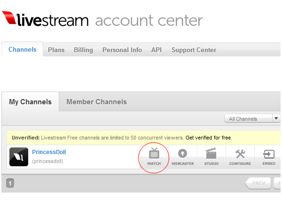Open the PrincessDoll channel link
Viewport: 282px width, 209px height.
coord(49,152)
